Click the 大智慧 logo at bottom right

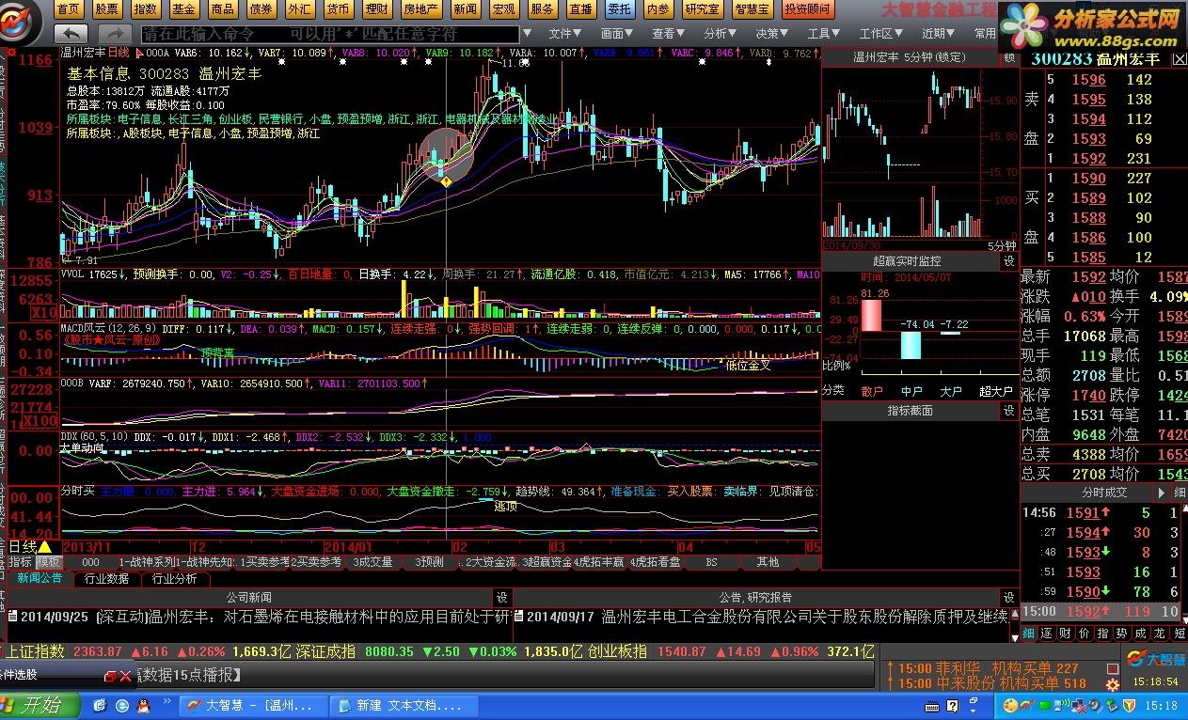pos(1155,657)
